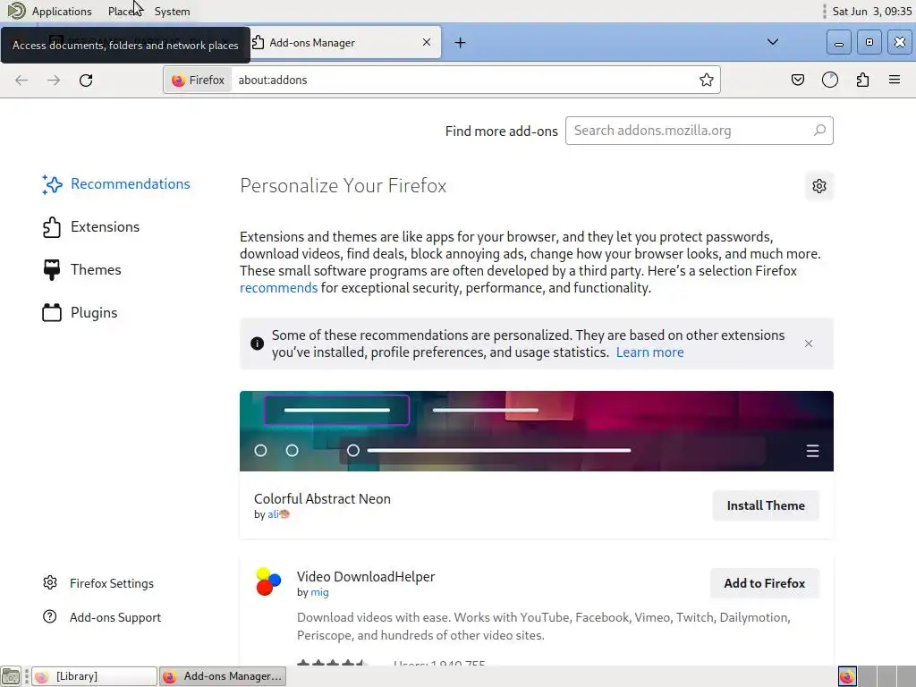
Task: Install the Colorful Abstract Neon theme
Action: 766,505
